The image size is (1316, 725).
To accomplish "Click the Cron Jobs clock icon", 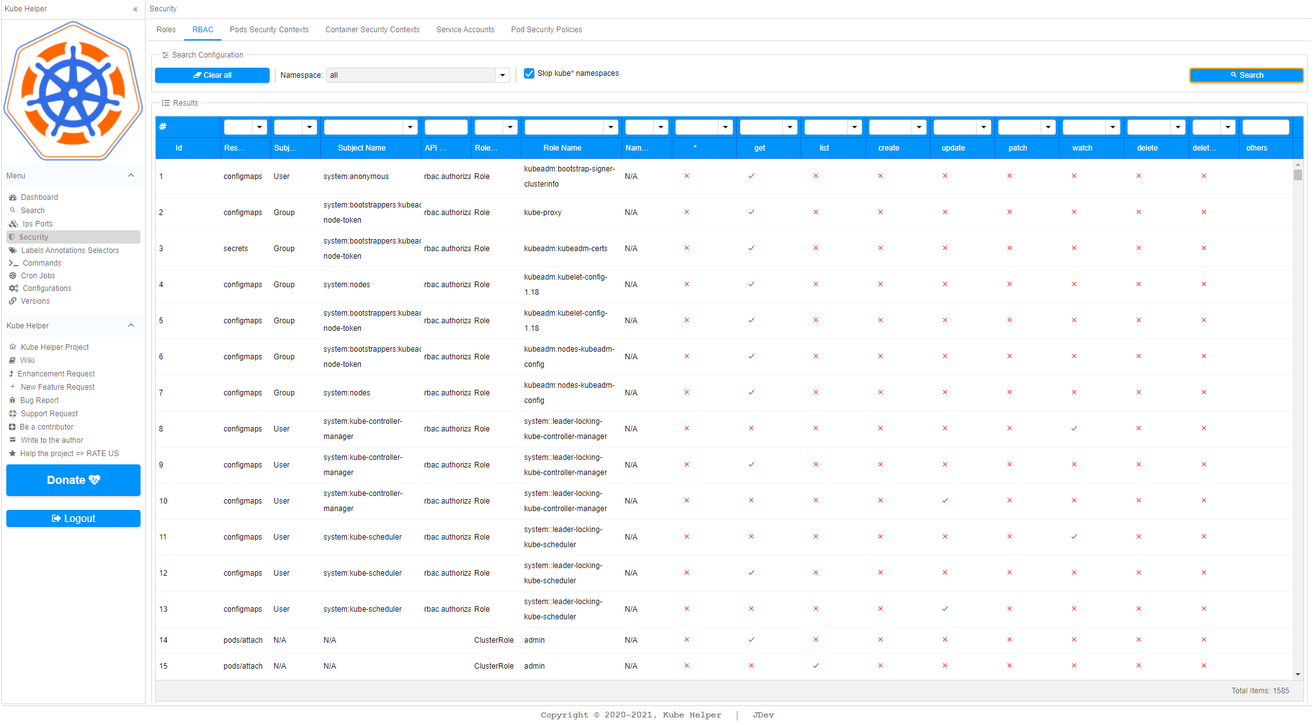I will tap(13, 276).
